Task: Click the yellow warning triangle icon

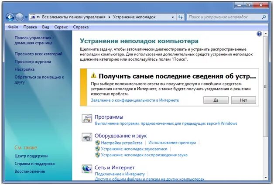Action: 94,75
